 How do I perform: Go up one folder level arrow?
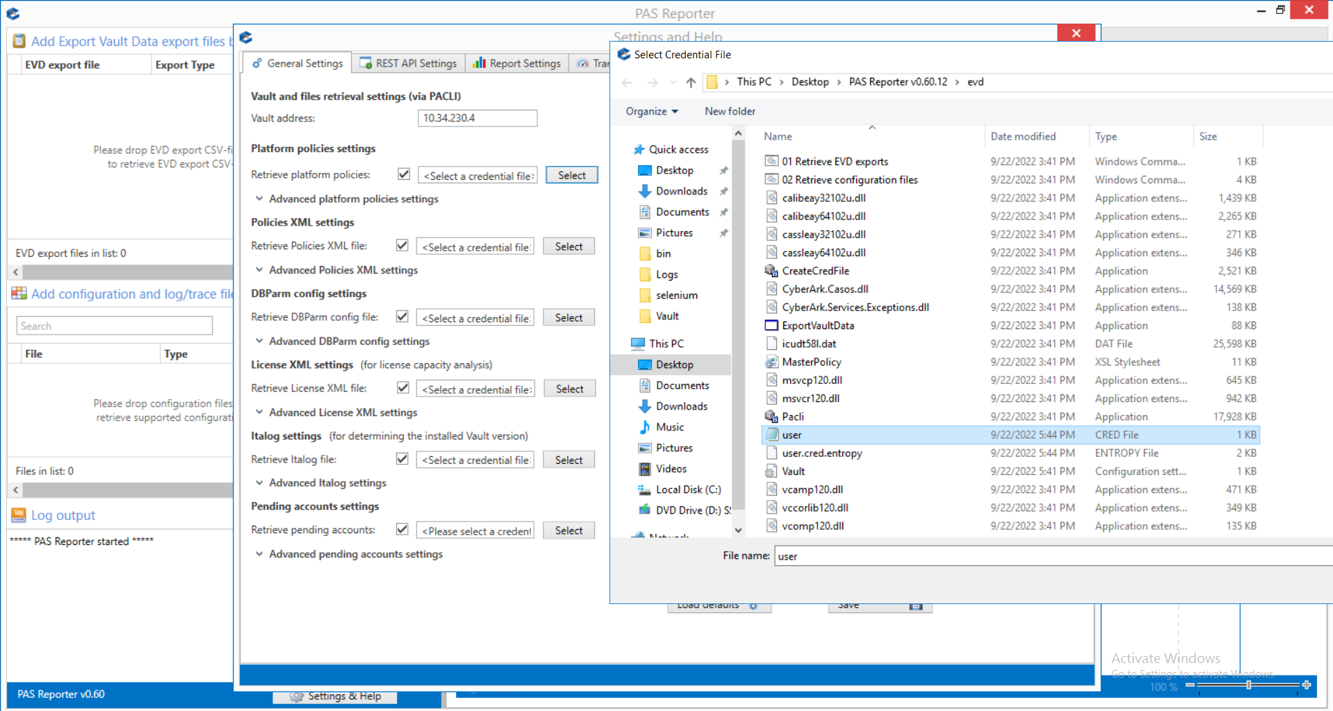point(690,83)
